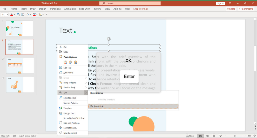
Task: Switch to Slide Sorter view icon
Action: [x=207, y=136]
